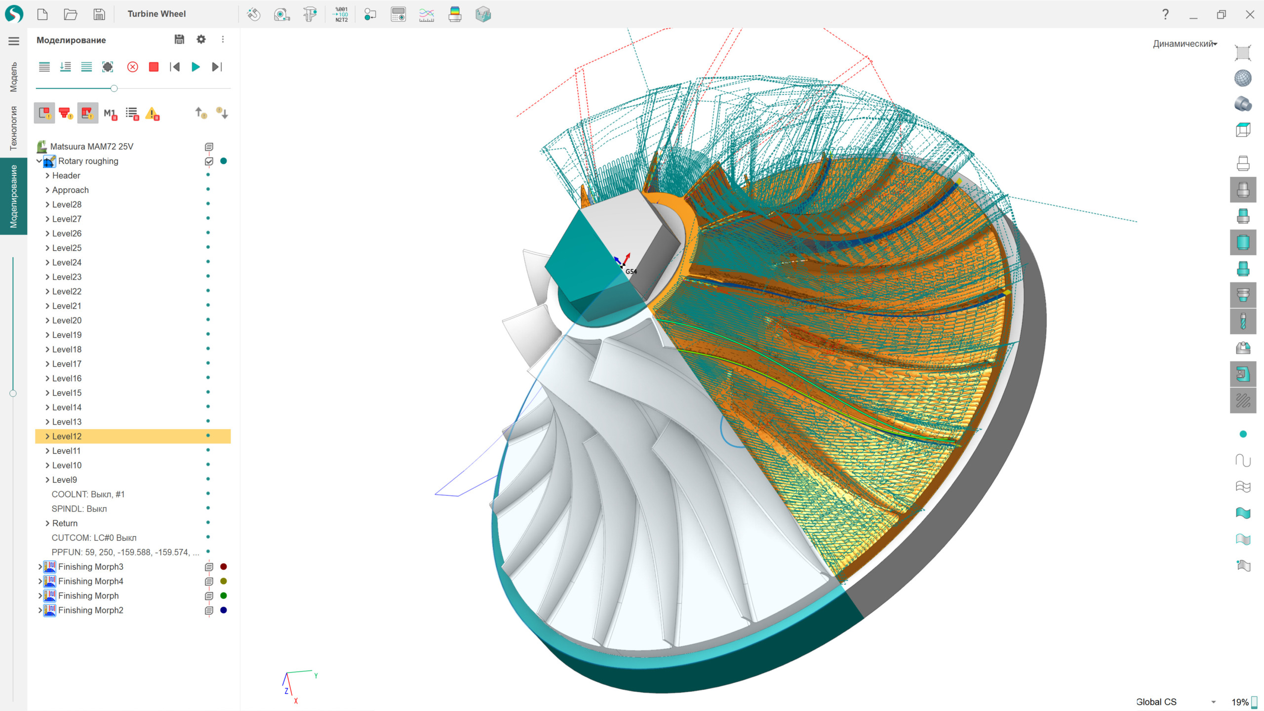This screenshot has width=1264, height=711.
Task: Expand the Level28 tree node
Action: 47,204
